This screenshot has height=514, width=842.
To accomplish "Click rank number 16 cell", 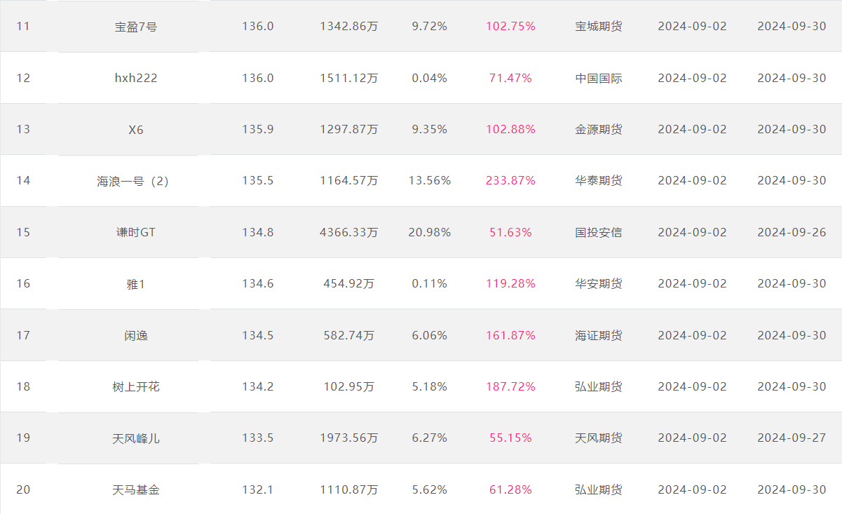I will (23, 283).
